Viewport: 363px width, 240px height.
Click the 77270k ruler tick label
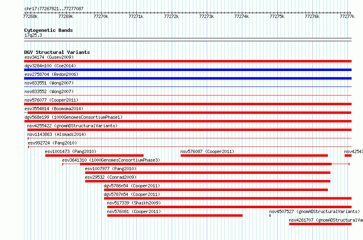[101, 16]
